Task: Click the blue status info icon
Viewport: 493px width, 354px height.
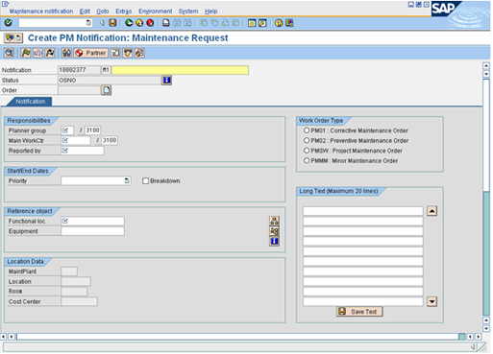Action: [x=167, y=80]
